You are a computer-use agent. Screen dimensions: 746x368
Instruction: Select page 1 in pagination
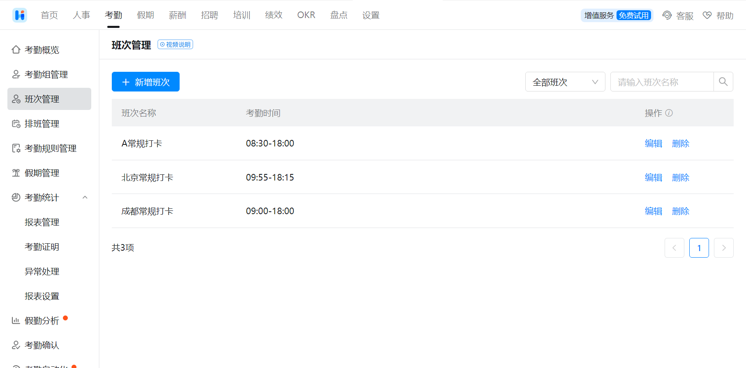tap(699, 248)
